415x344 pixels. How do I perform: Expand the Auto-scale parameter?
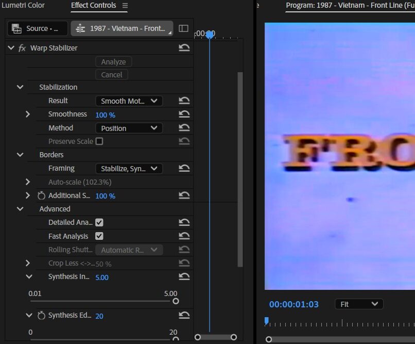tap(27, 182)
